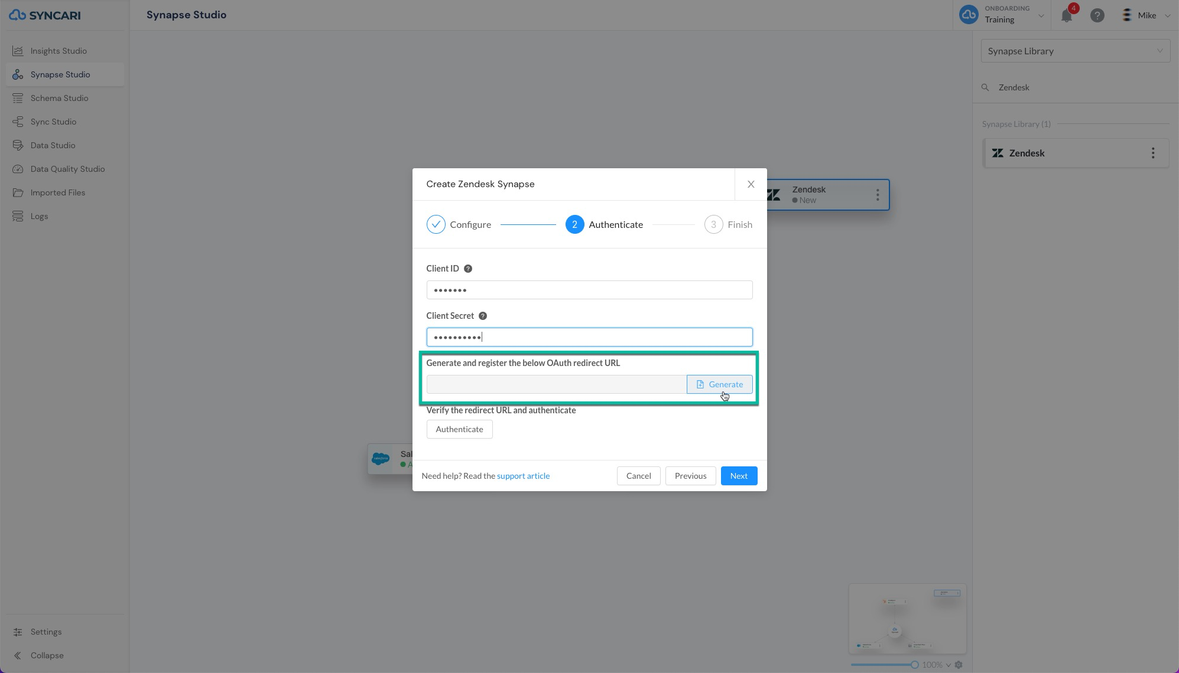
Task: Click the Imported Files folder icon
Action: tap(18, 192)
